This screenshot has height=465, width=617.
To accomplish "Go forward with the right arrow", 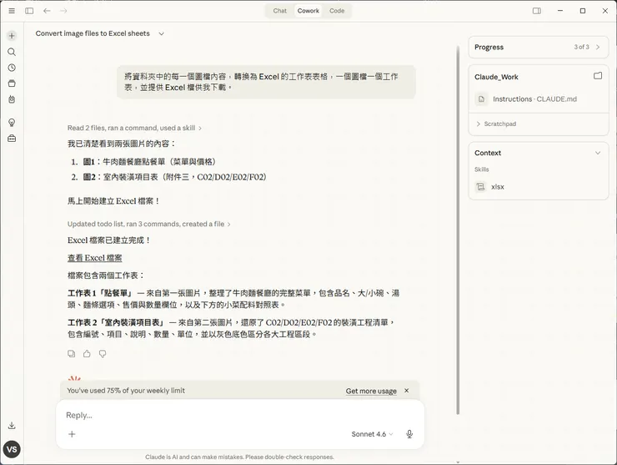I will click(63, 11).
